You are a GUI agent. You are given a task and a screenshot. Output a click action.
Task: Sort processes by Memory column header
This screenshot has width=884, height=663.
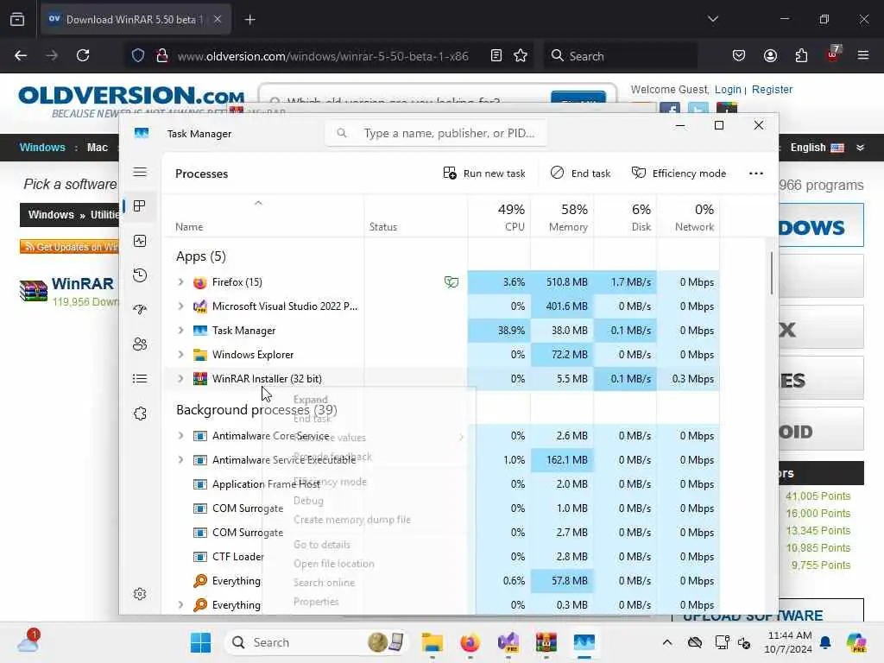[562, 217]
